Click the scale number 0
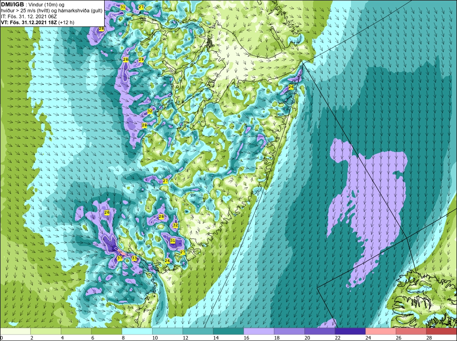Screen dimensions: 457x341 click(1, 338)
